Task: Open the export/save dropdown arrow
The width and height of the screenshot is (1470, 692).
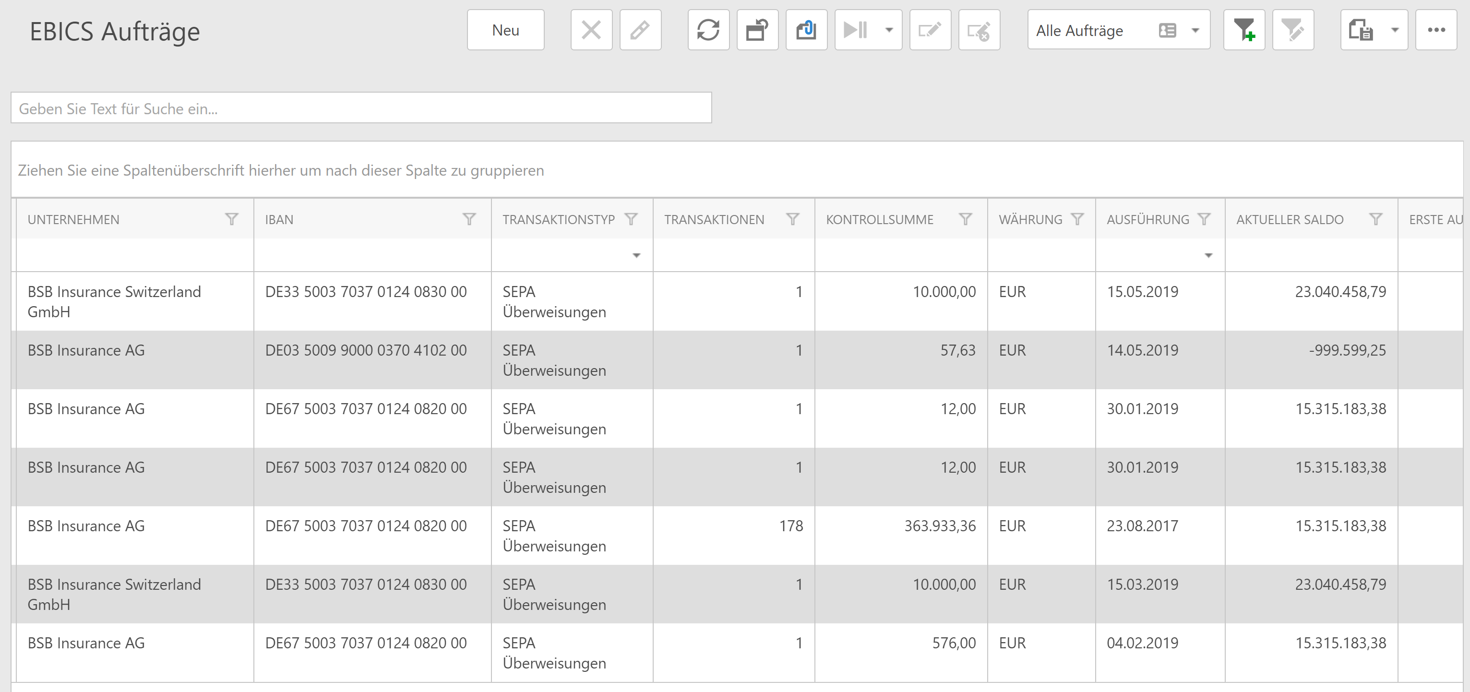Action: click(x=1395, y=30)
